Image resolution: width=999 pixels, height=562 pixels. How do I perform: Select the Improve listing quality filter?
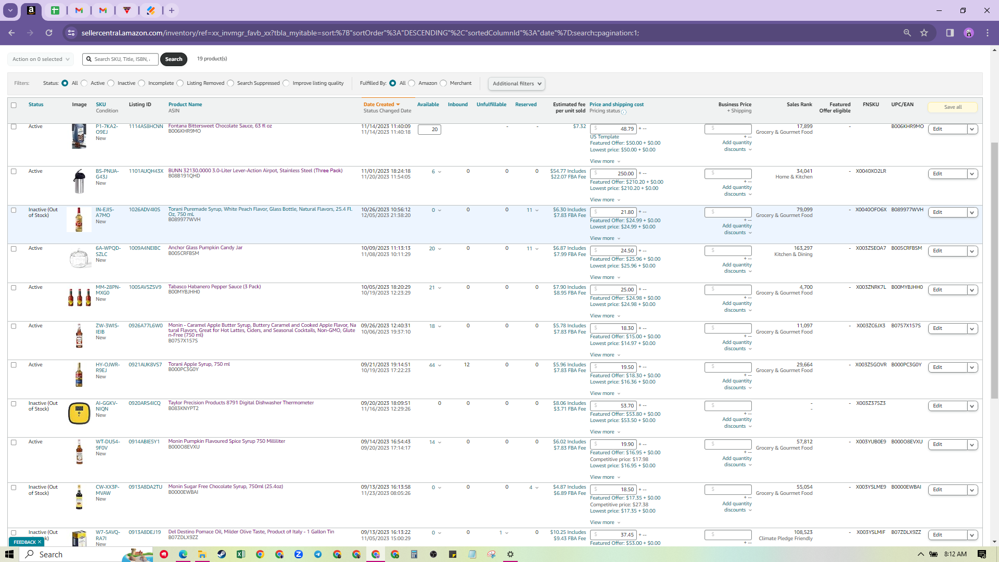[x=286, y=83]
